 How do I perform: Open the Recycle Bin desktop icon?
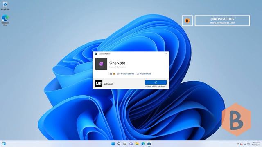coord(5,5)
